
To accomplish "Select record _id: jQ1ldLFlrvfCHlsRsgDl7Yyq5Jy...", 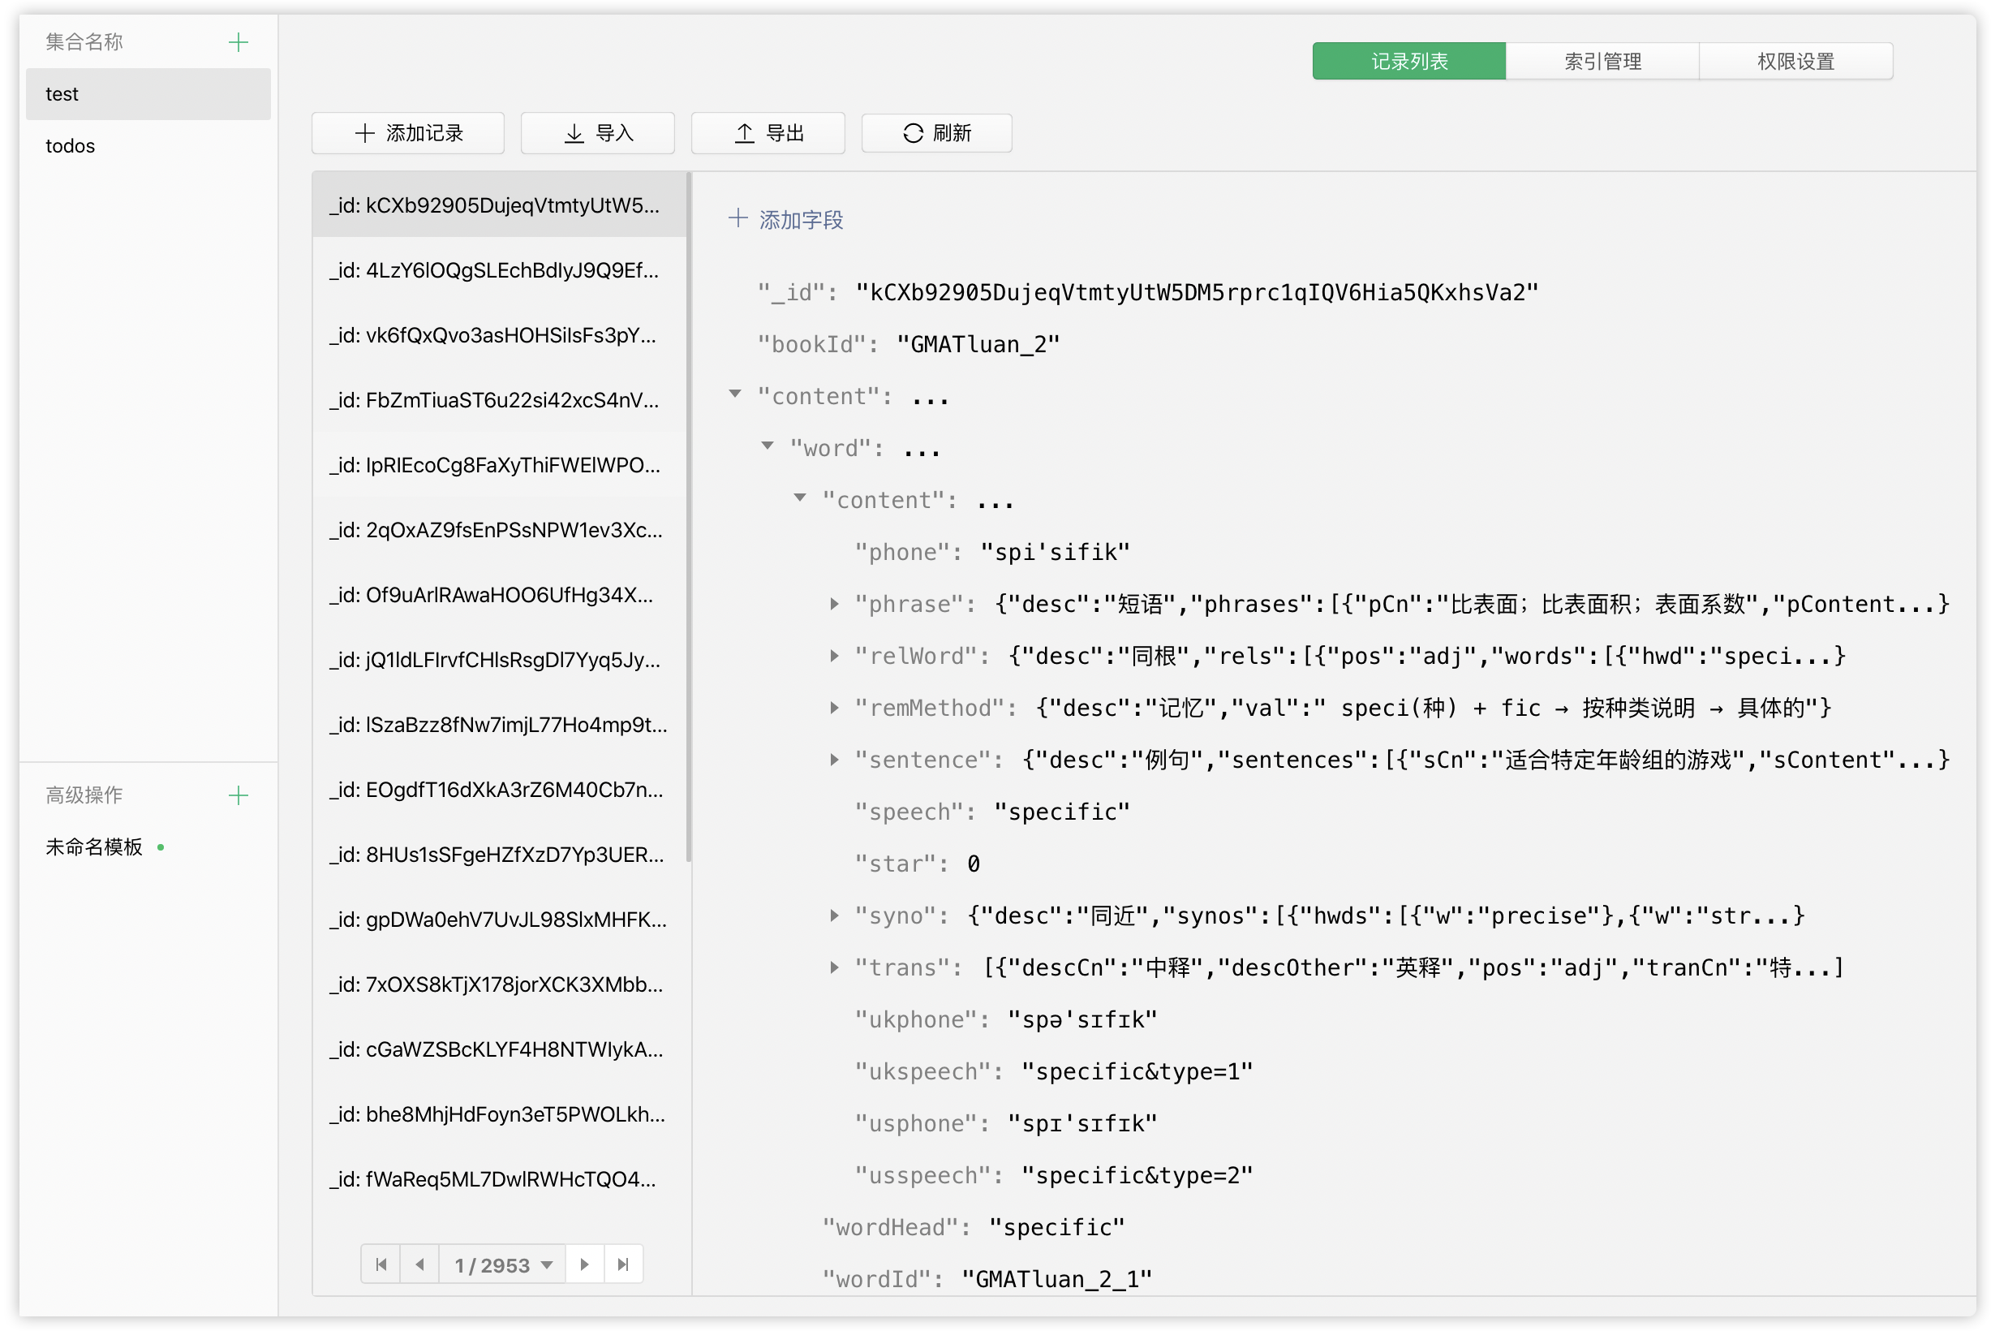I will (499, 660).
